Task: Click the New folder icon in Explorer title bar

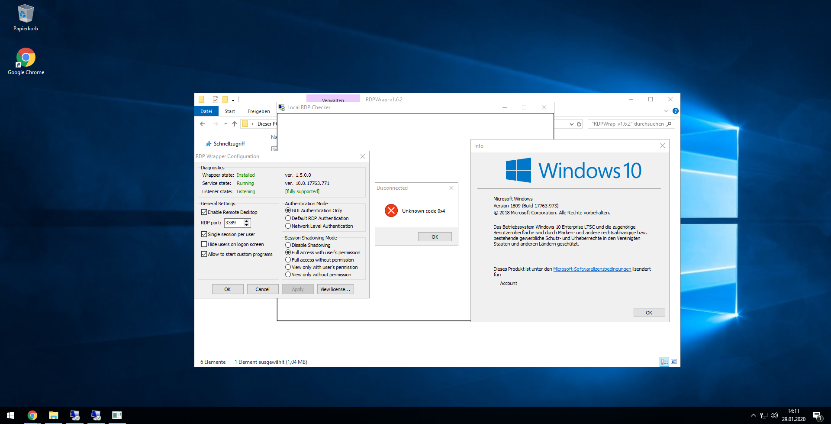Action: tap(225, 99)
